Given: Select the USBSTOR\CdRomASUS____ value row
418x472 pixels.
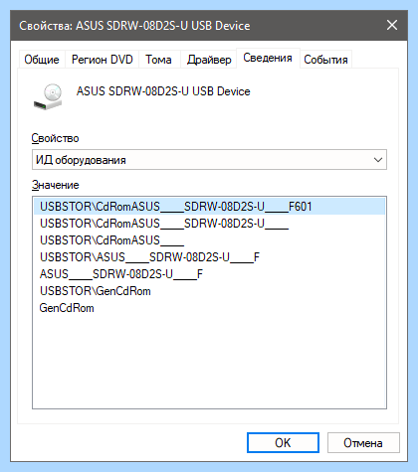Looking at the screenshot, I should click(209, 240).
